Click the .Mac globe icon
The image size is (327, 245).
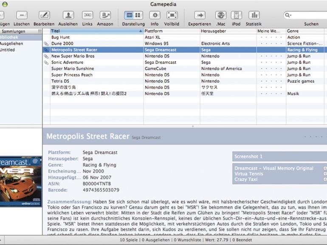click(x=221, y=15)
